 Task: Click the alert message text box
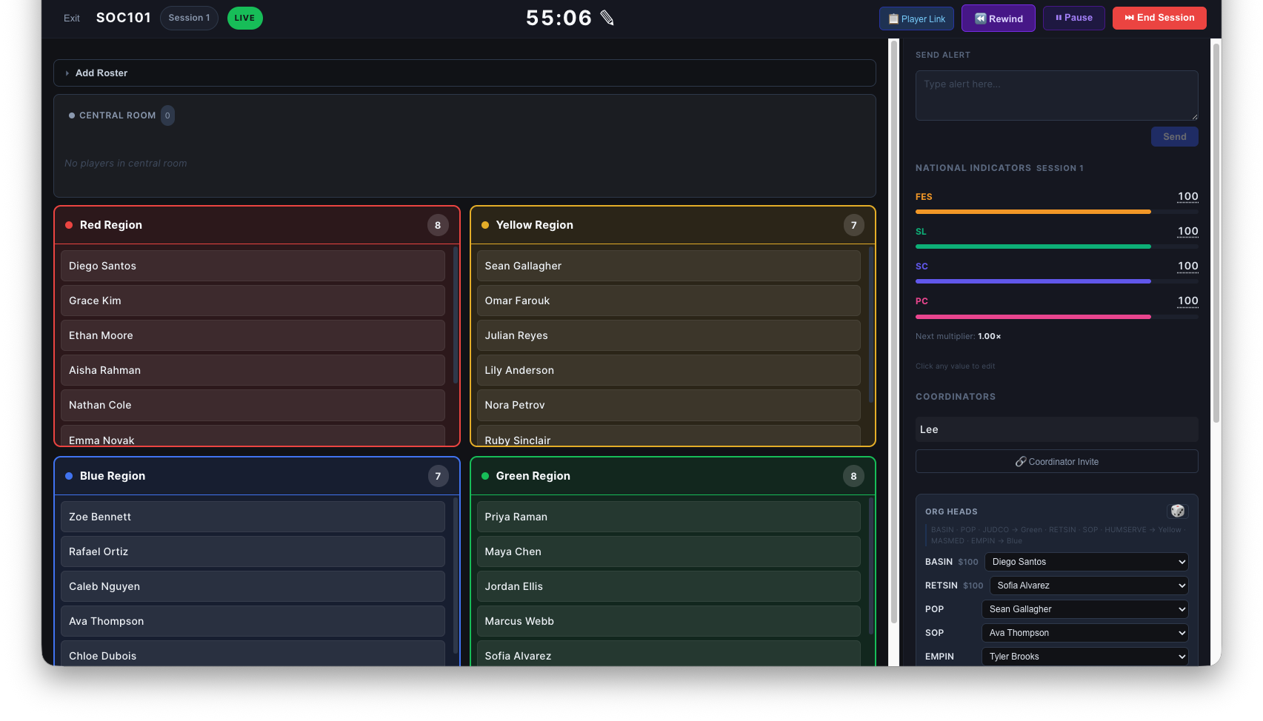[x=1056, y=95]
